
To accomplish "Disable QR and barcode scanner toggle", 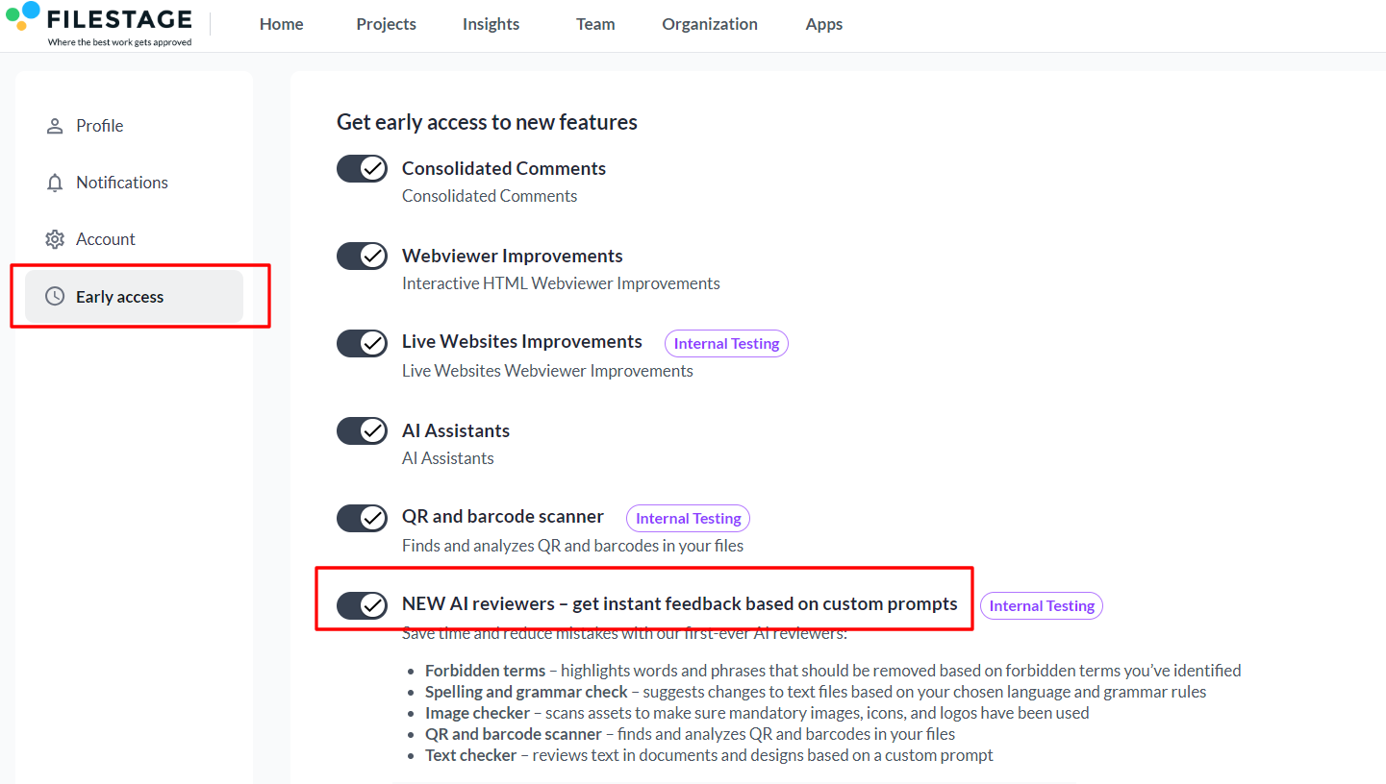I will coord(363,518).
